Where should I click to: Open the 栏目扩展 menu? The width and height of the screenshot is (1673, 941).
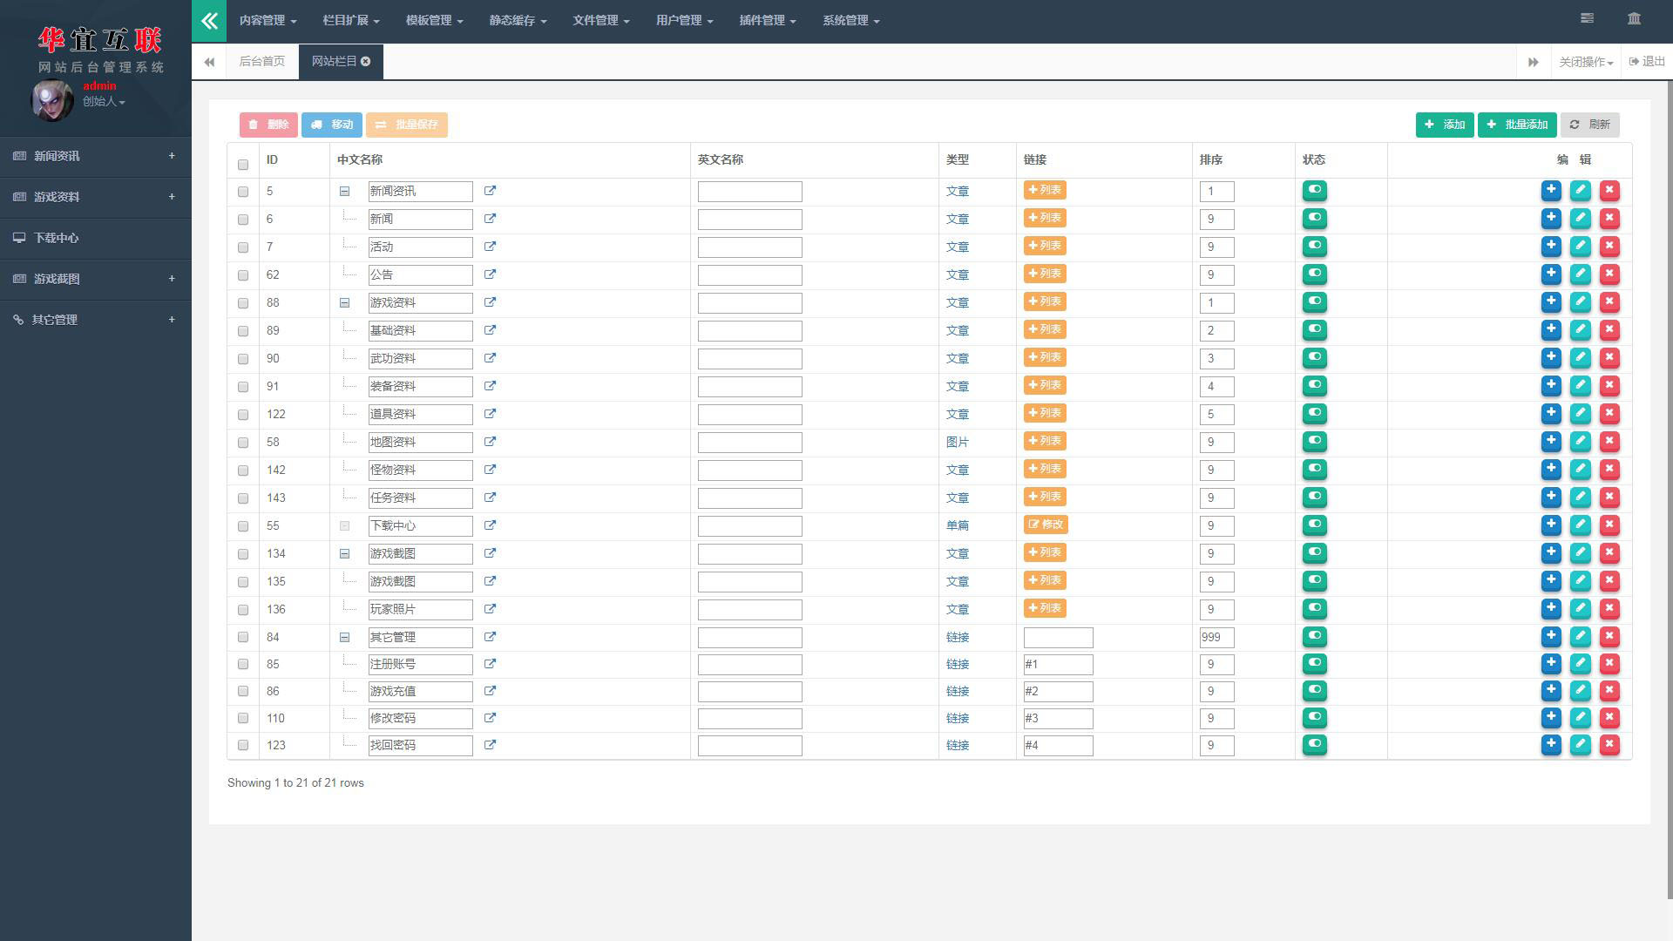point(351,20)
